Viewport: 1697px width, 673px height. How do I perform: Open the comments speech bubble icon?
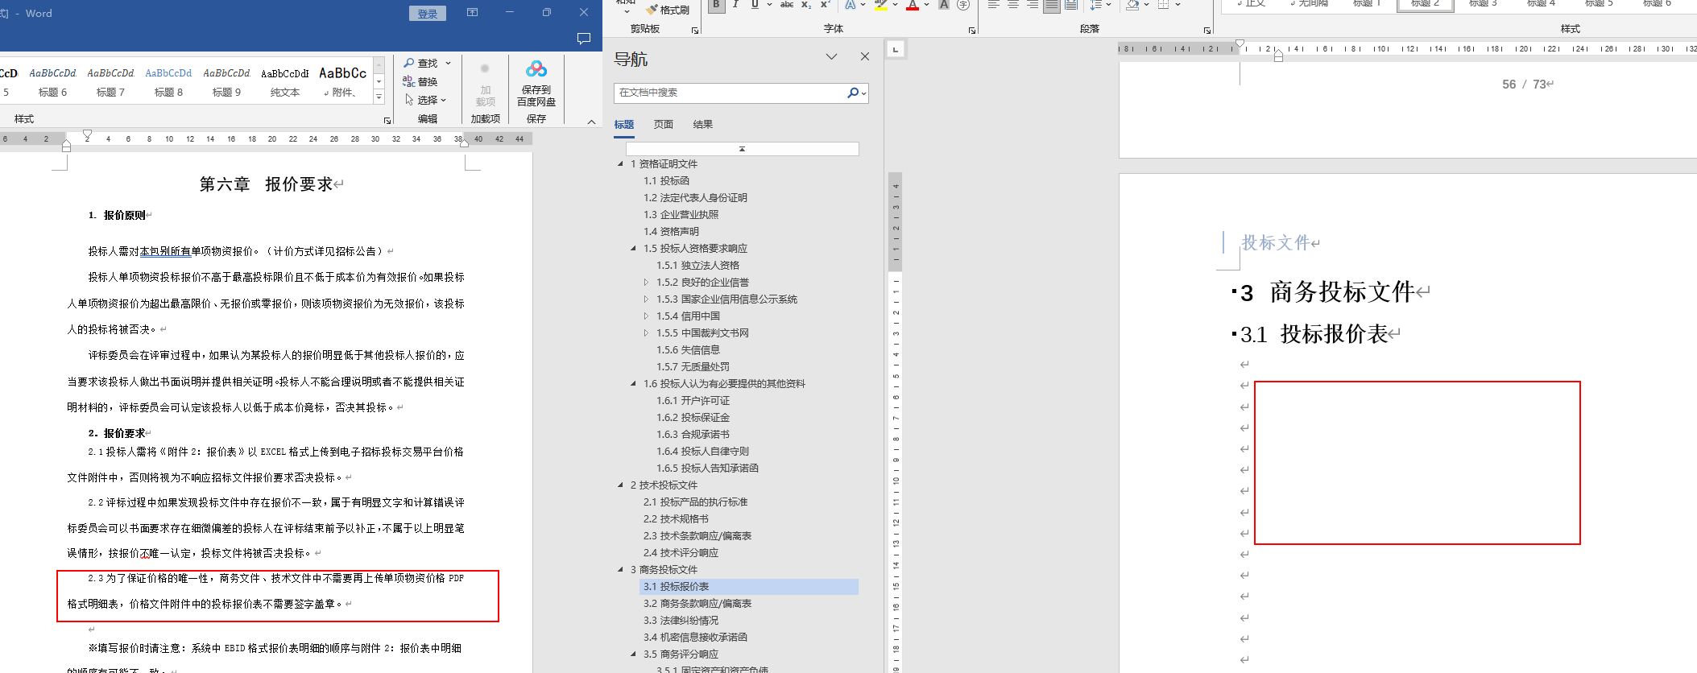(x=584, y=38)
